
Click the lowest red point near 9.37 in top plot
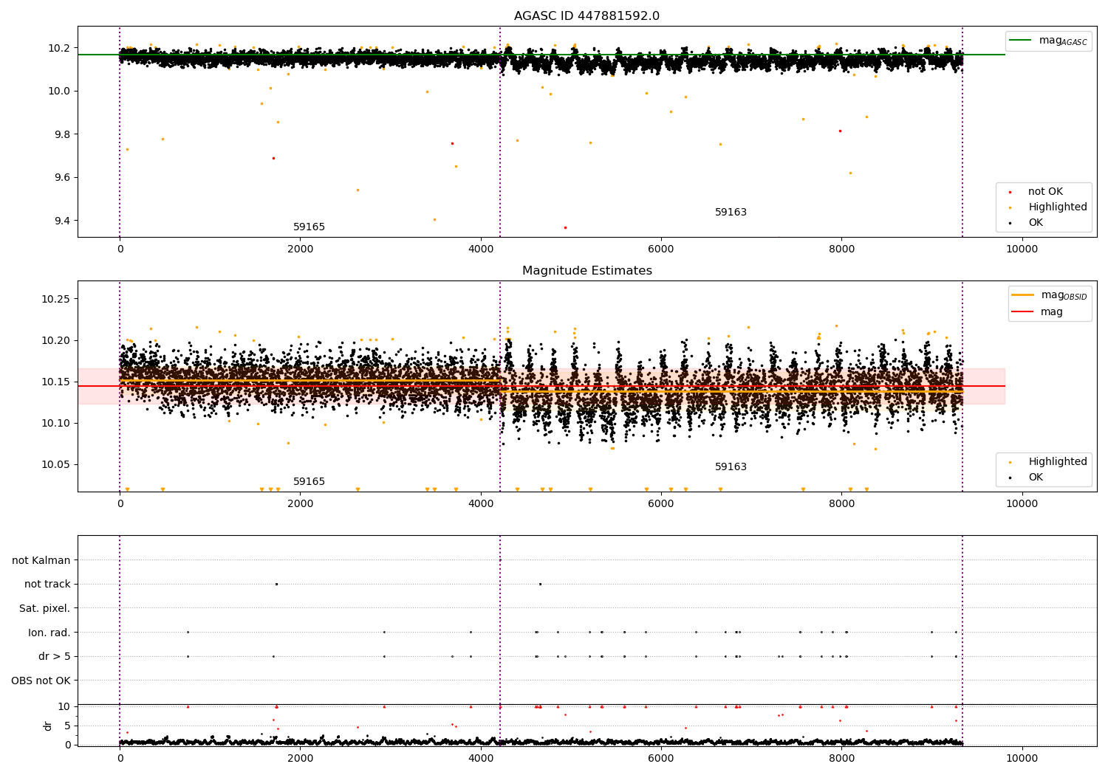[565, 227]
